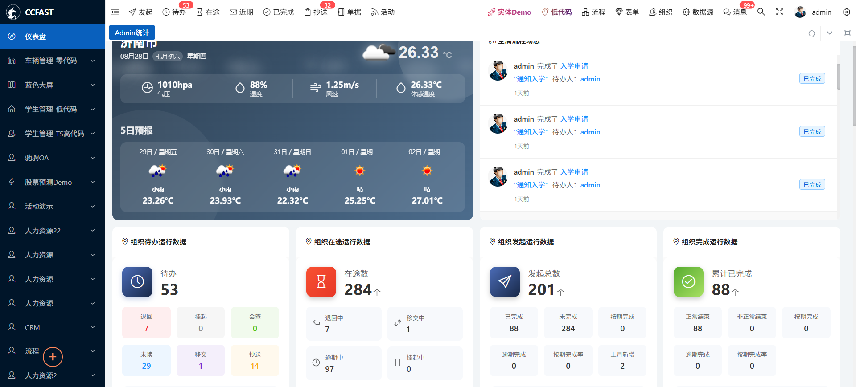This screenshot has height=387, width=856.
Task: Expand the 活动演示 sidebar menu
Action: coord(53,206)
